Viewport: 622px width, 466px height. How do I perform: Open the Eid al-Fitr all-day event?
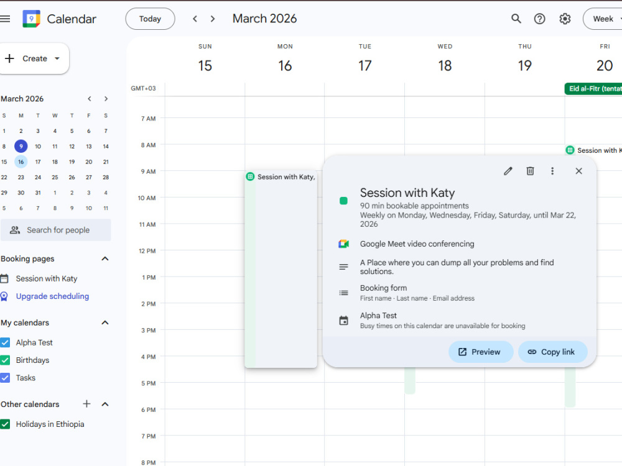tap(593, 89)
